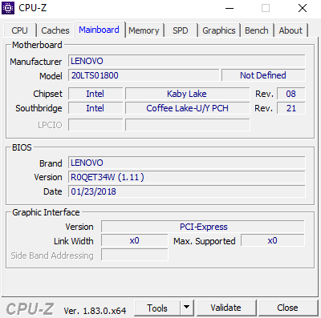321x318 pixels.
Task: Click the CPU-Z app icon in title bar
Action: click(8, 8)
